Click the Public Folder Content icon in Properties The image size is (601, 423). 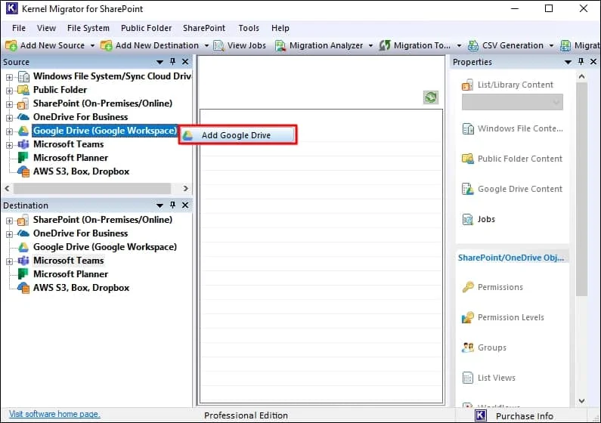[468, 159]
